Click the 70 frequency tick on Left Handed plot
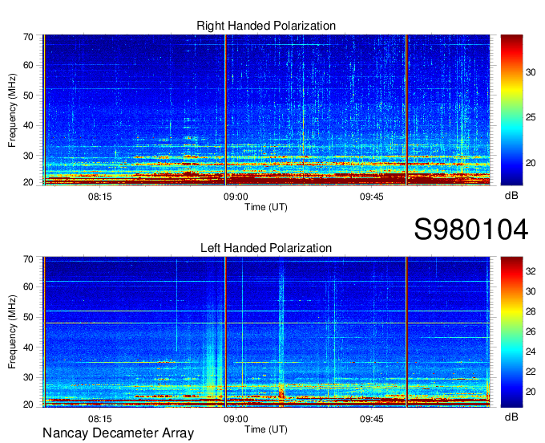This screenshot has height=443, width=545. [28, 259]
